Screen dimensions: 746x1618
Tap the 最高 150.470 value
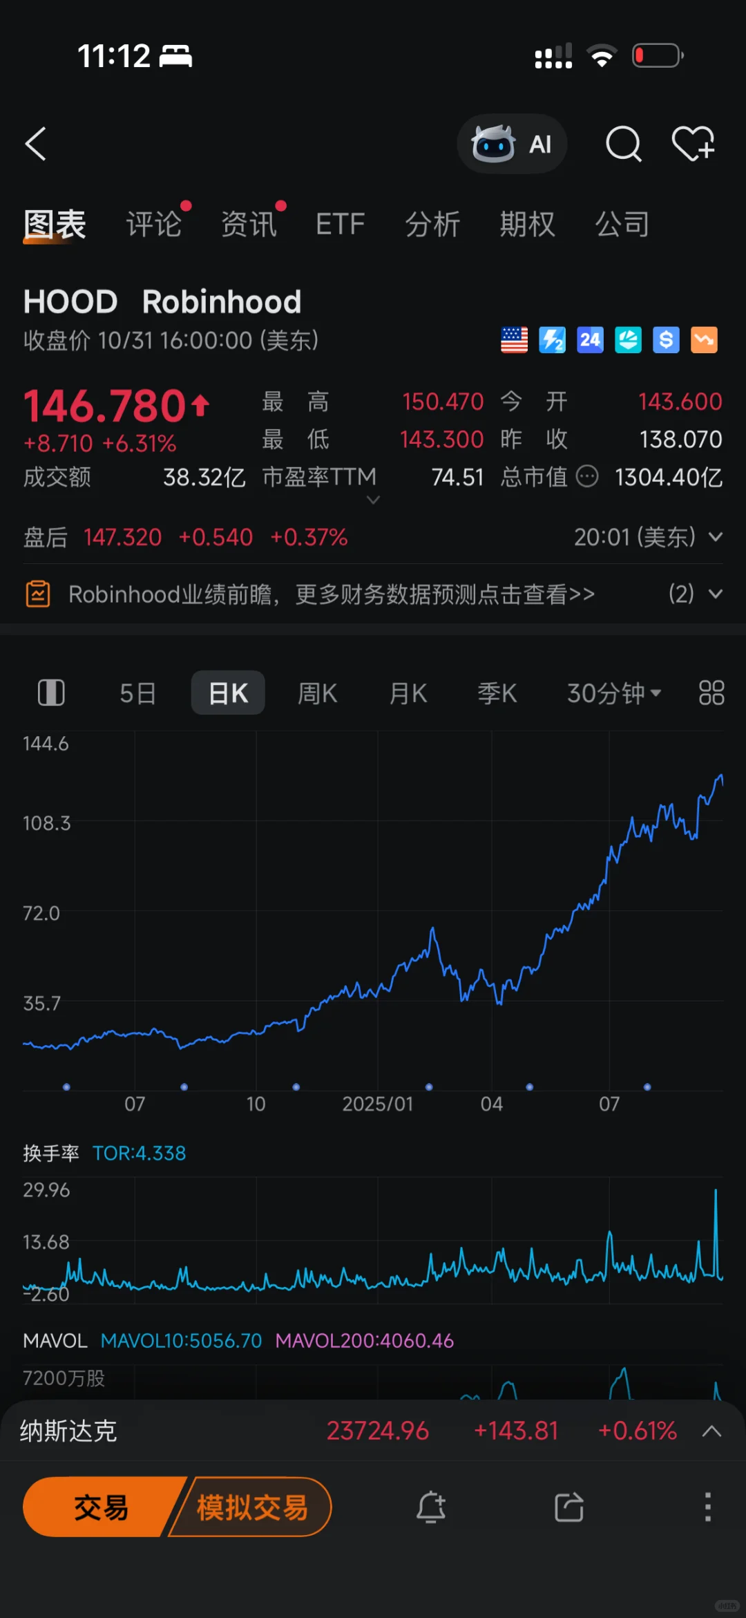point(443,402)
